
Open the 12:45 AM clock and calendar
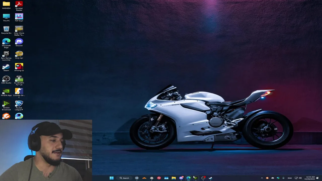coord(309,178)
